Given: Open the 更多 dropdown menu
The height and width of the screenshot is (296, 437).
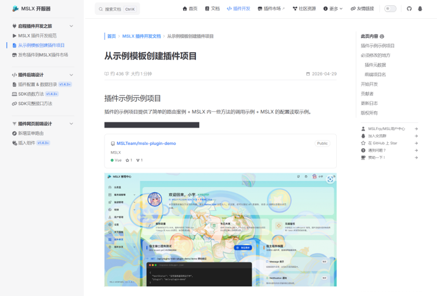Looking at the screenshot, I should (x=333, y=9).
